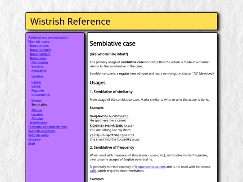The height and width of the screenshot is (182, 243).
Task: Click the Usages heading
Action: pos(98,83)
